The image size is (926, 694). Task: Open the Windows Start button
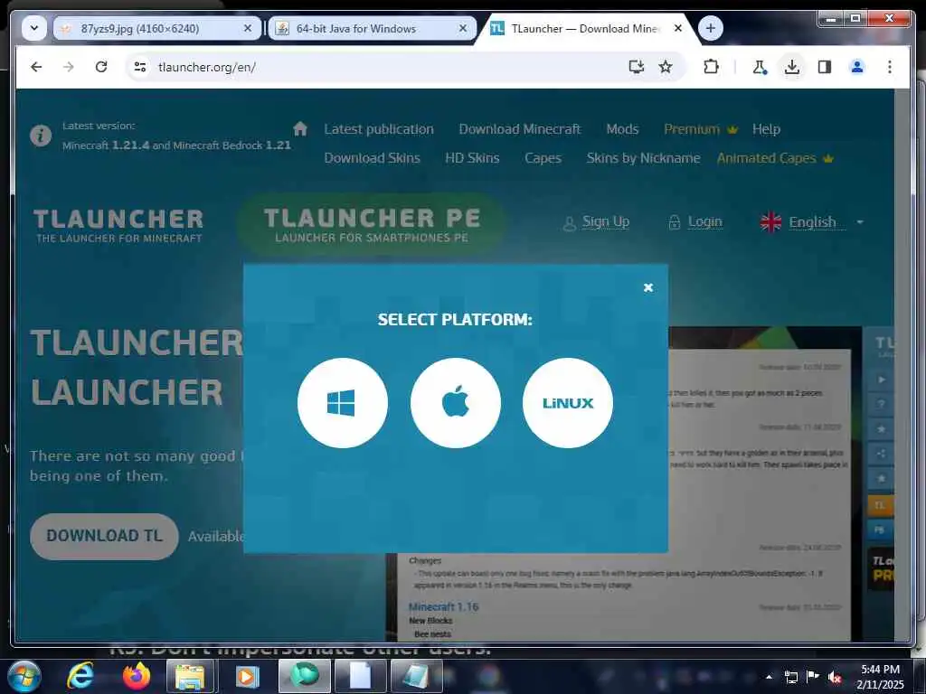click(x=24, y=676)
